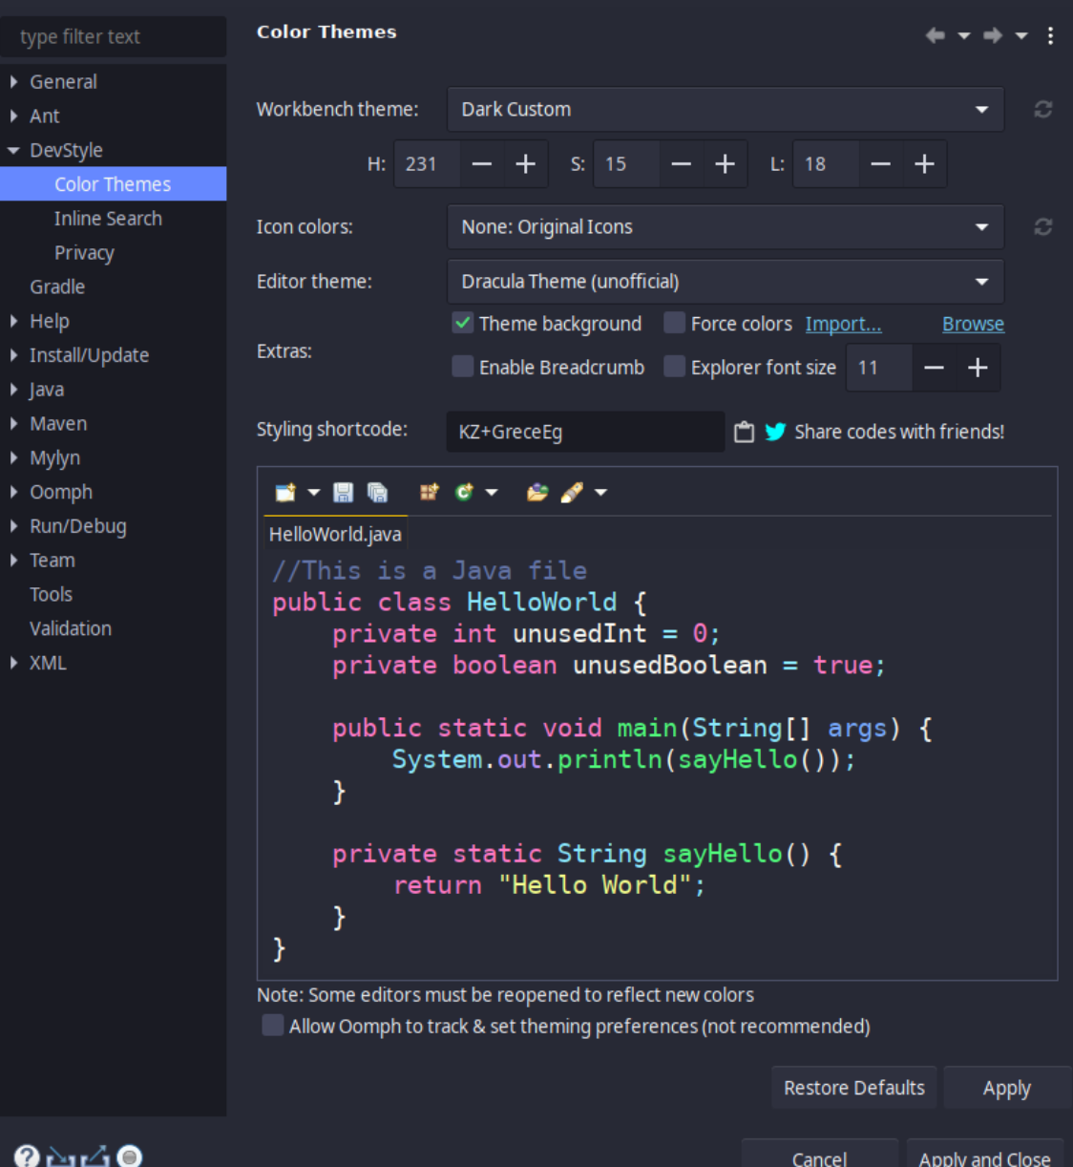Increase hue value with plus button
The width and height of the screenshot is (1073, 1167).
(526, 164)
